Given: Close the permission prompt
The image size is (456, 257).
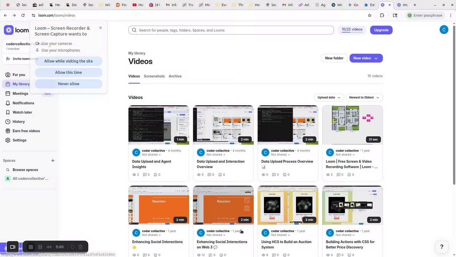Looking at the screenshot, I should [x=100, y=28].
